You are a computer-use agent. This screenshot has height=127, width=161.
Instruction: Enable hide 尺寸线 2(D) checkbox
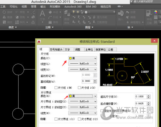pyautogui.click(x=79, y=87)
